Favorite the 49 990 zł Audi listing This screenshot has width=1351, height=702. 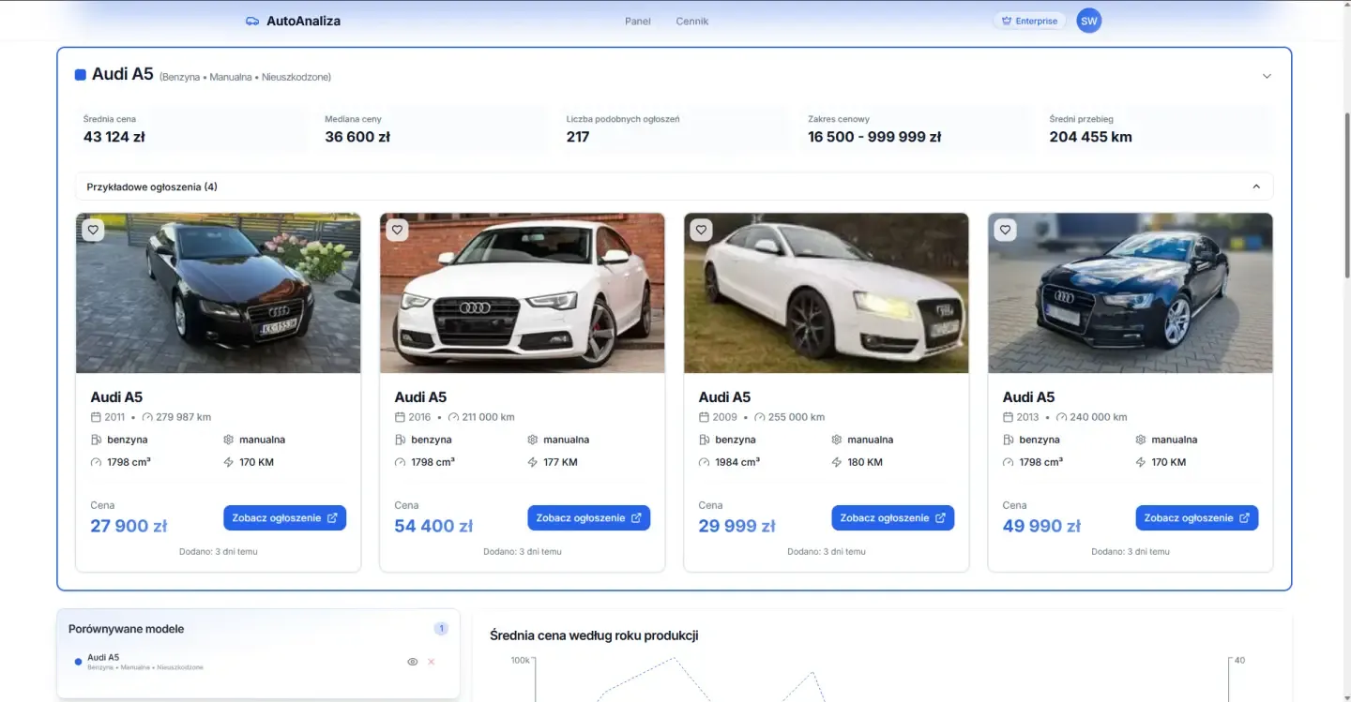click(x=1005, y=230)
